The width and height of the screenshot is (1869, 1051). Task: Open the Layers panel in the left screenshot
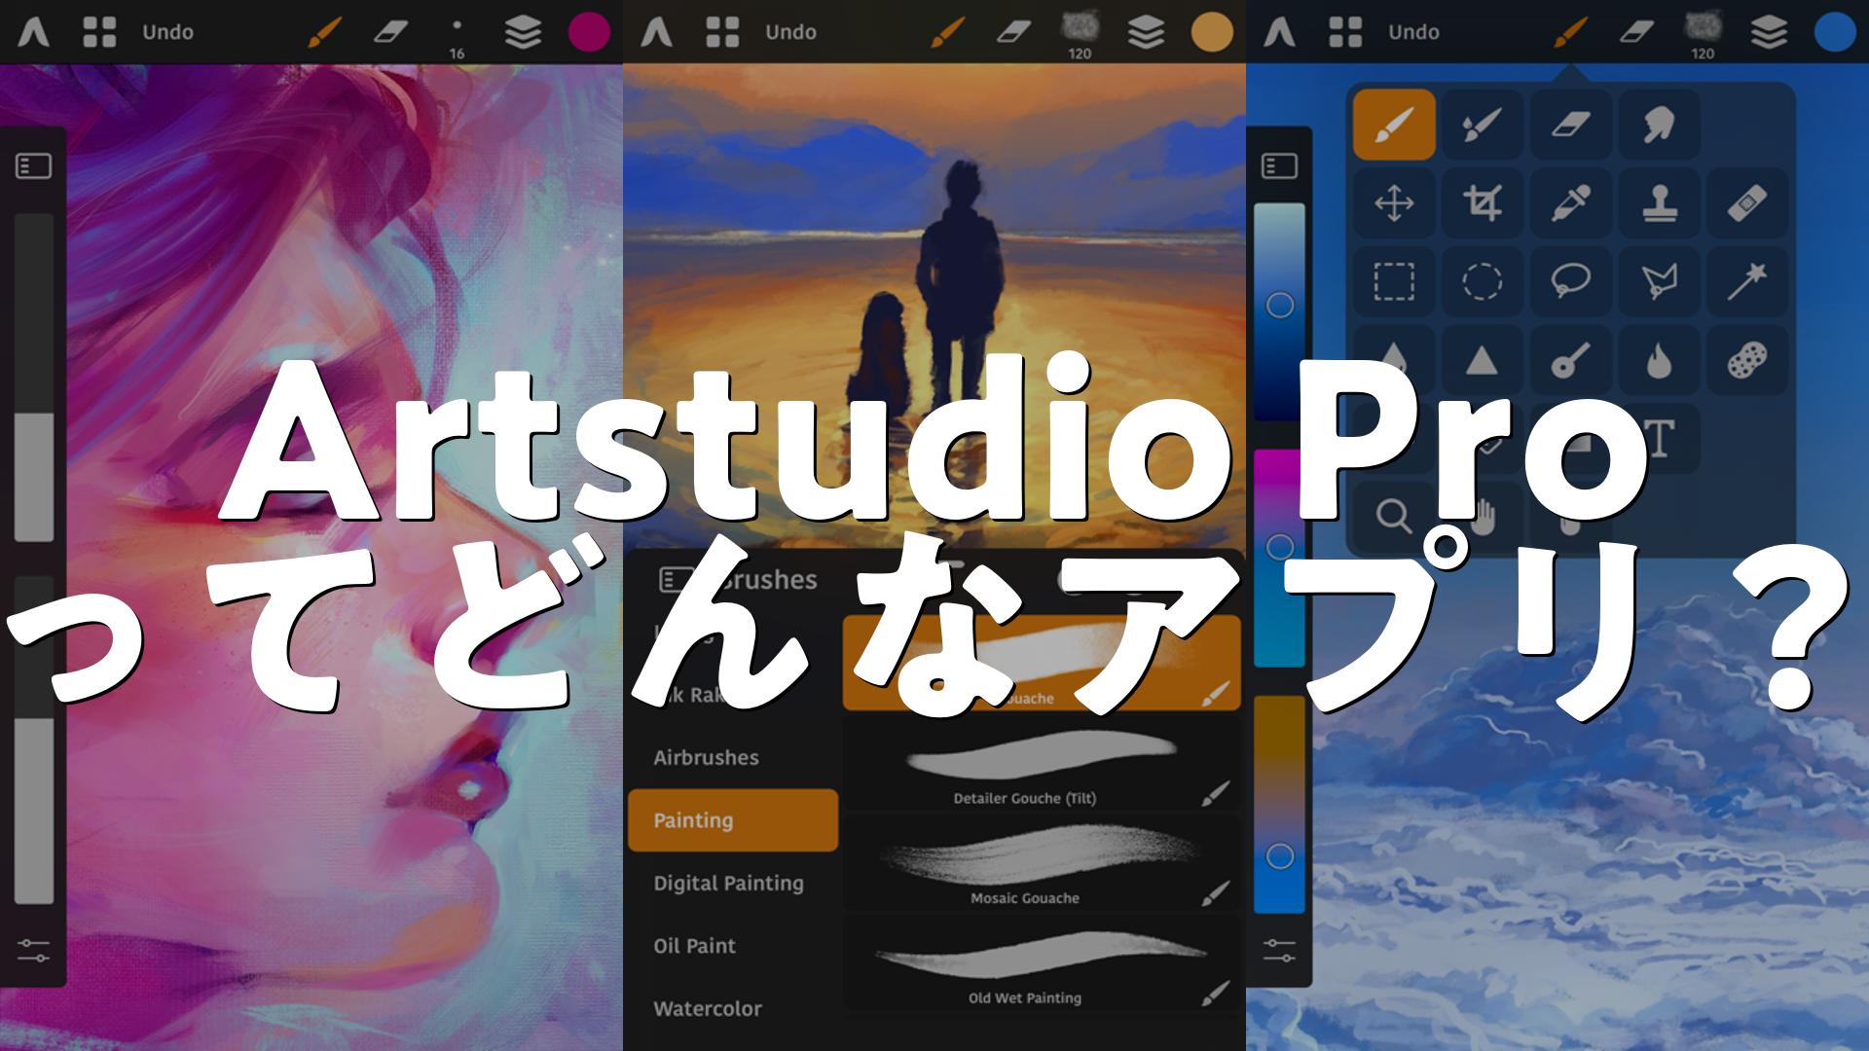(x=523, y=33)
